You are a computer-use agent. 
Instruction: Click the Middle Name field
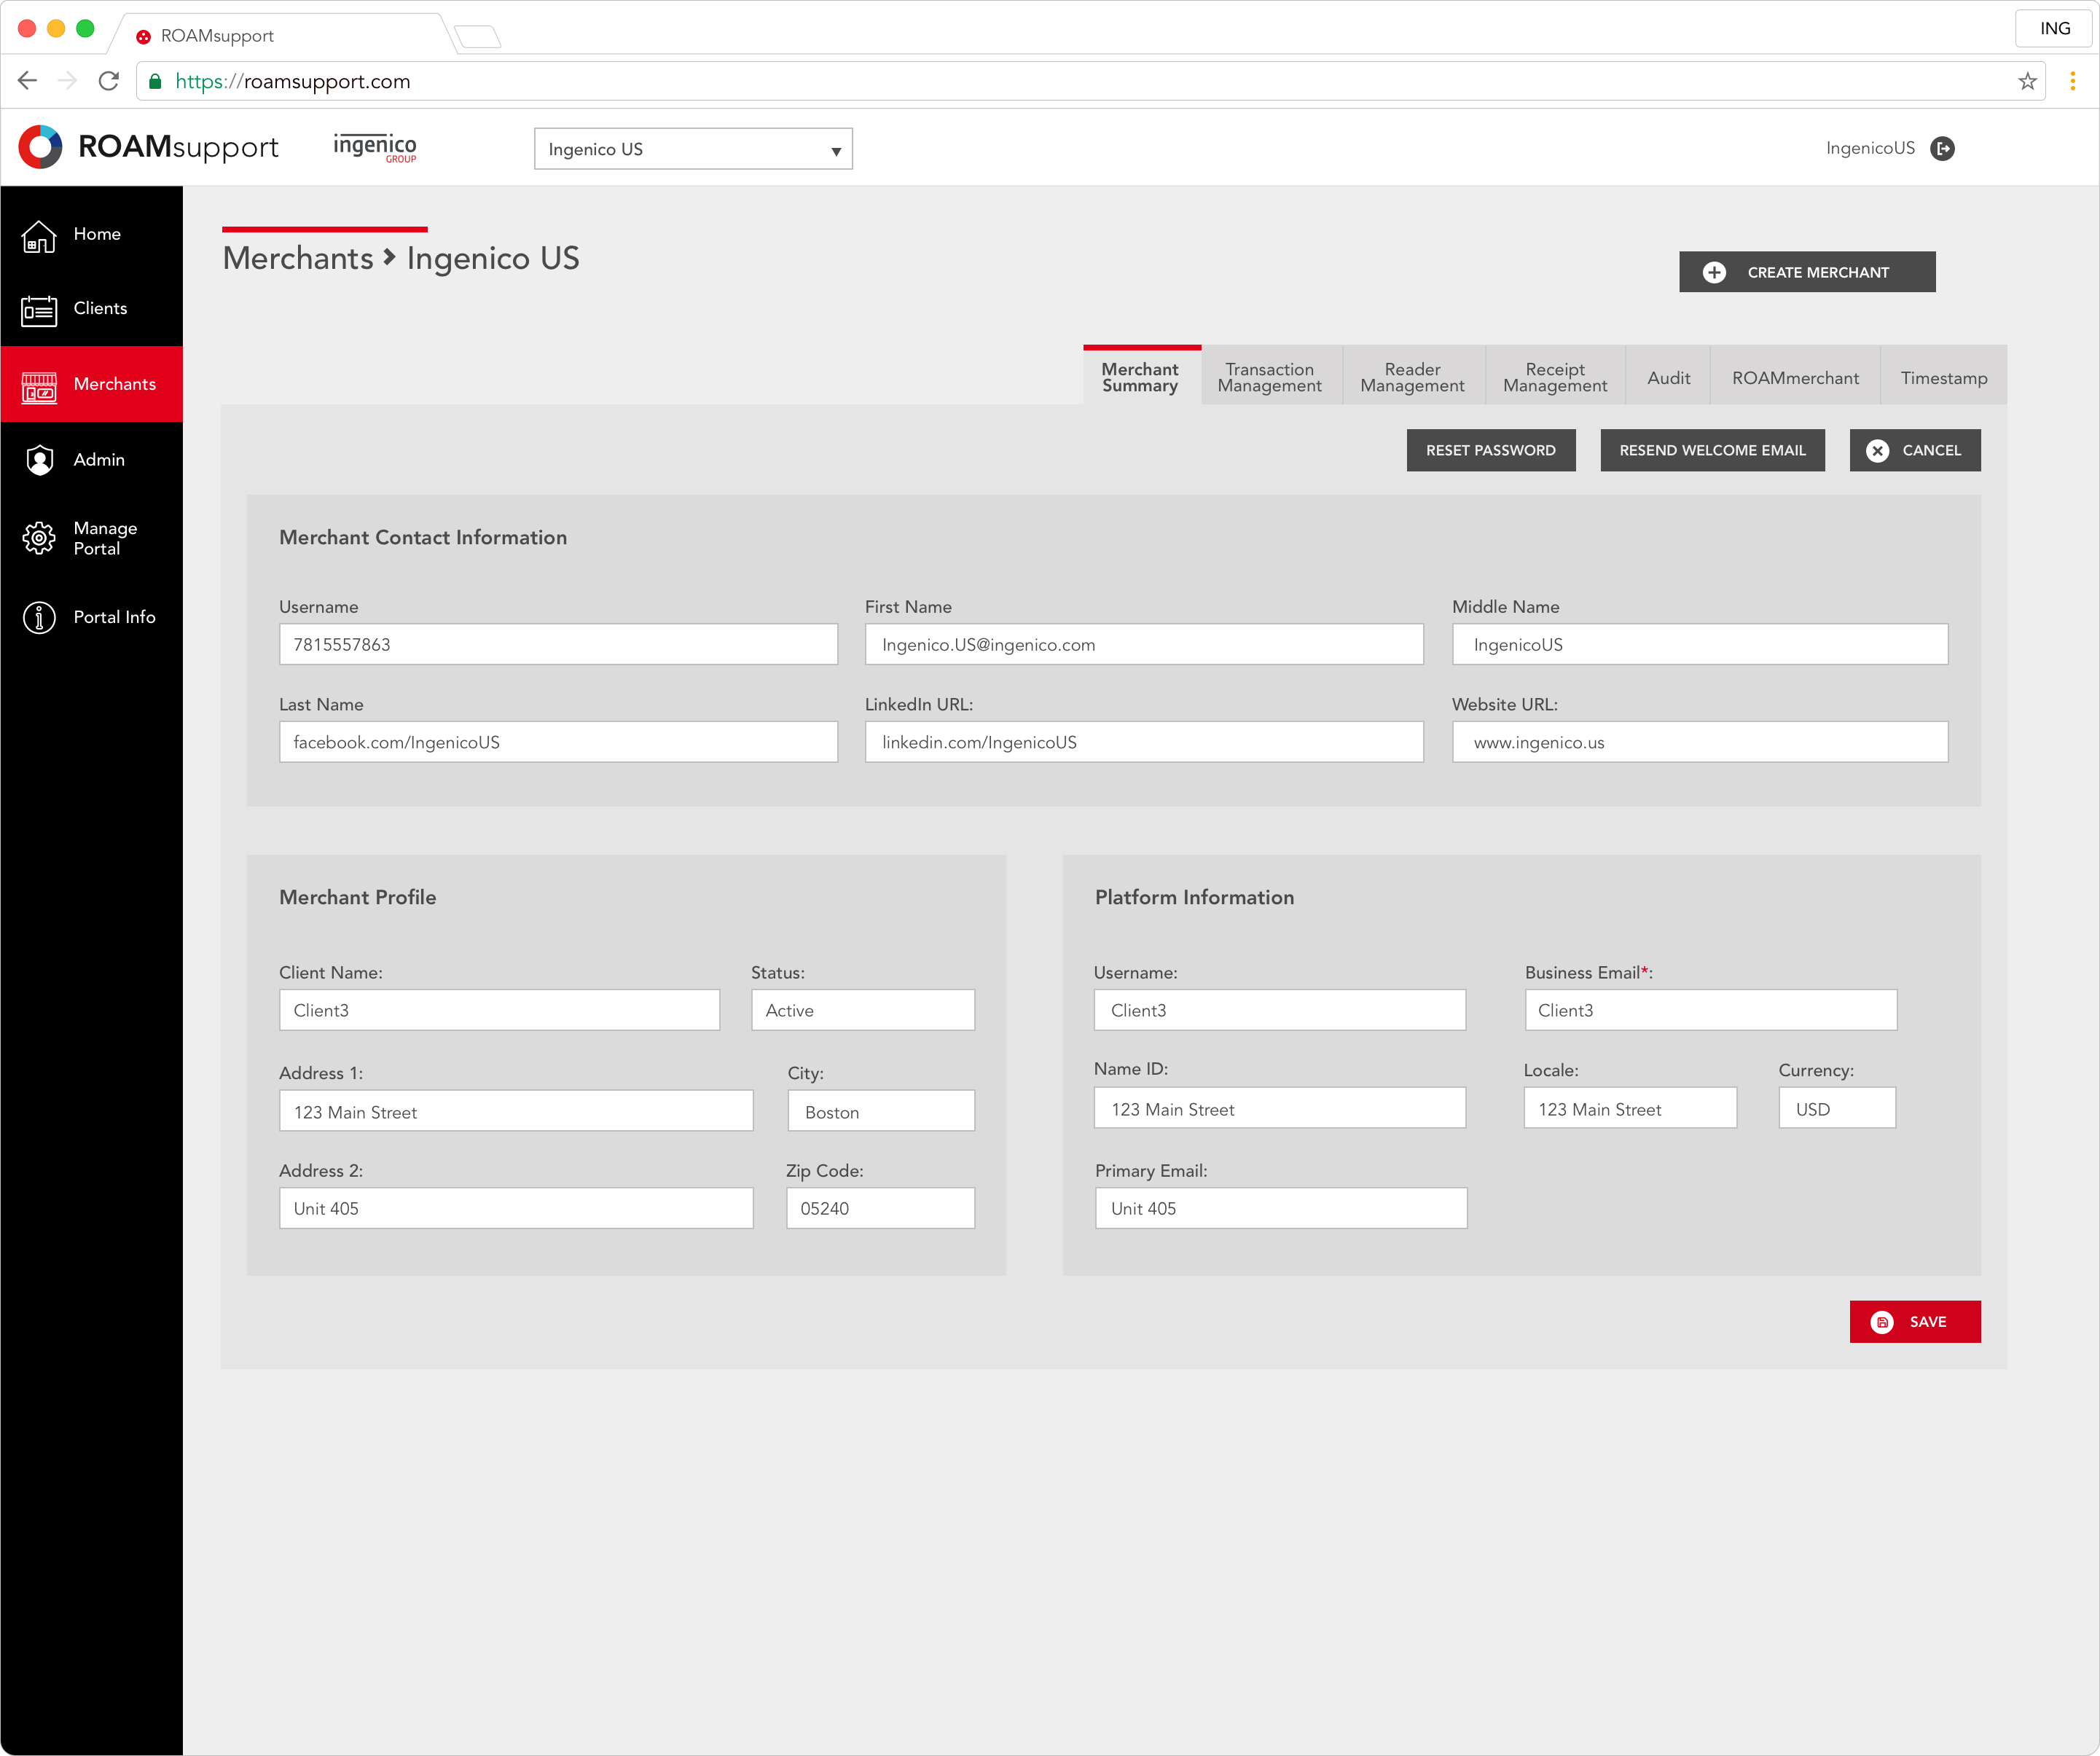pyautogui.click(x=1700, y=645)
